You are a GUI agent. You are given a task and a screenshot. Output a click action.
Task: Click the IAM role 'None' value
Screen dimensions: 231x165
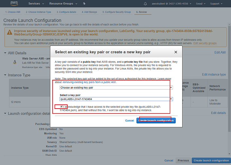(x=62, y=138)
